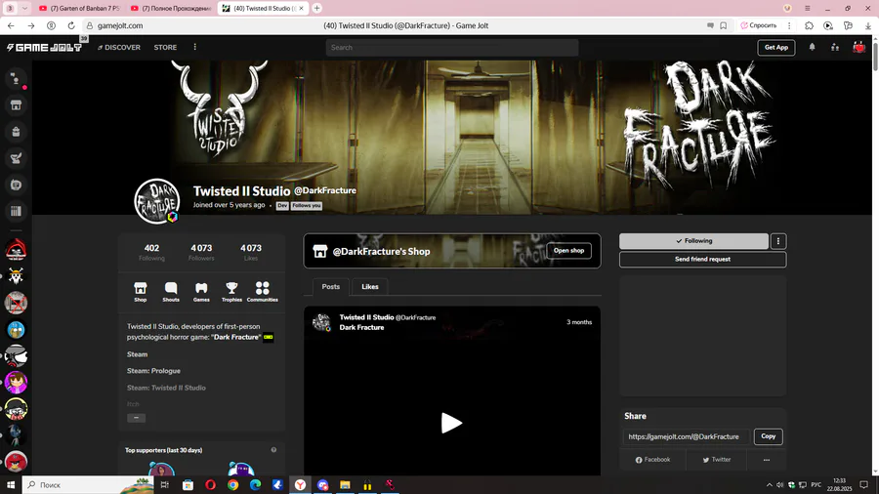Expand the tab group chevron at top-left

point(24,9)
